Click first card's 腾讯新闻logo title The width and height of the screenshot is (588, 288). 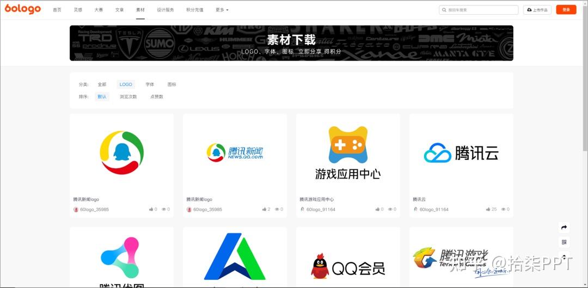pos(86,199)
